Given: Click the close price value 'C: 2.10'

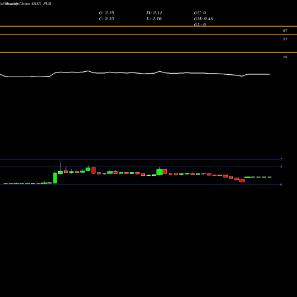Looking at the screenshot, I should (x=106, y=19).
